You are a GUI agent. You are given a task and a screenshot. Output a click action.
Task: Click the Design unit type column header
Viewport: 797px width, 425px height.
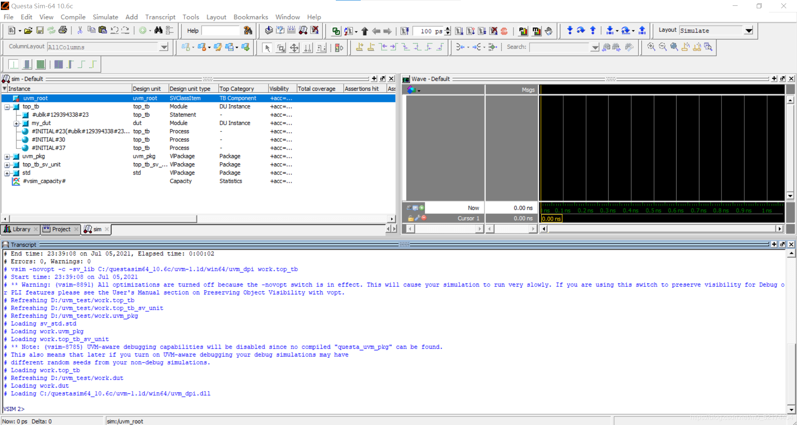click(x=193, y=89)
